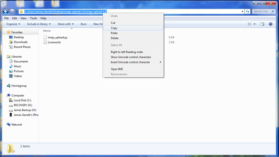Open the Include in library dropdown

[x=39, y=24]
